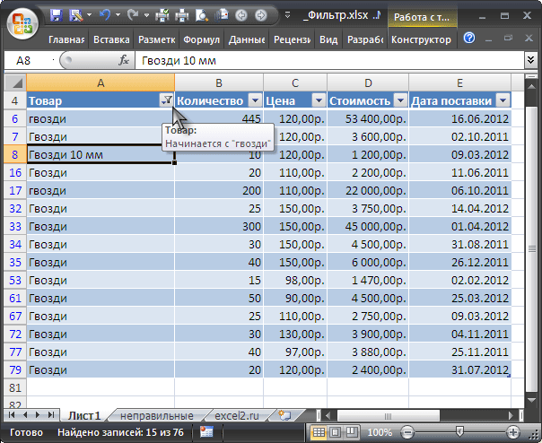Image resolution: width=542 pixels, height=443 pixels.
Task: Switch to Page Break Preview button
Action: tap(352, 432)
